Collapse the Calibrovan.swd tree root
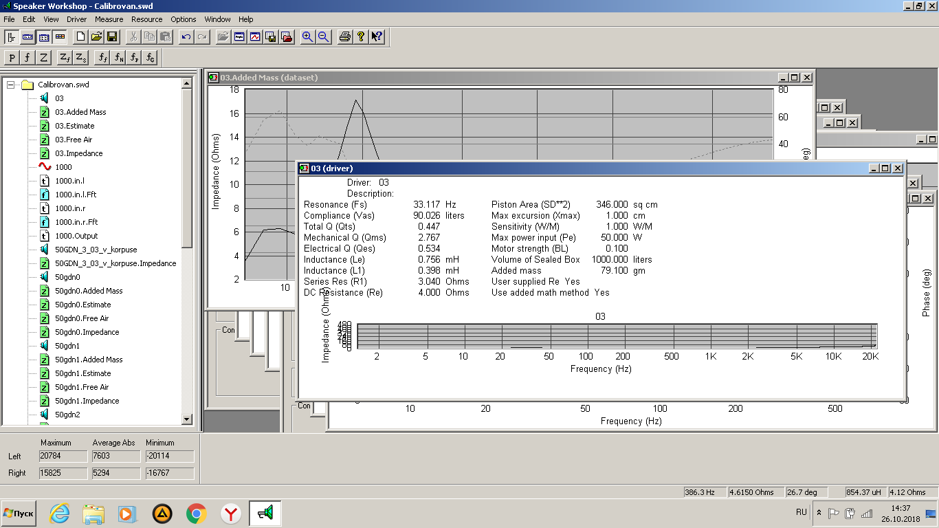Viewport: 939px width, 528px height. [x=11, y=85]
